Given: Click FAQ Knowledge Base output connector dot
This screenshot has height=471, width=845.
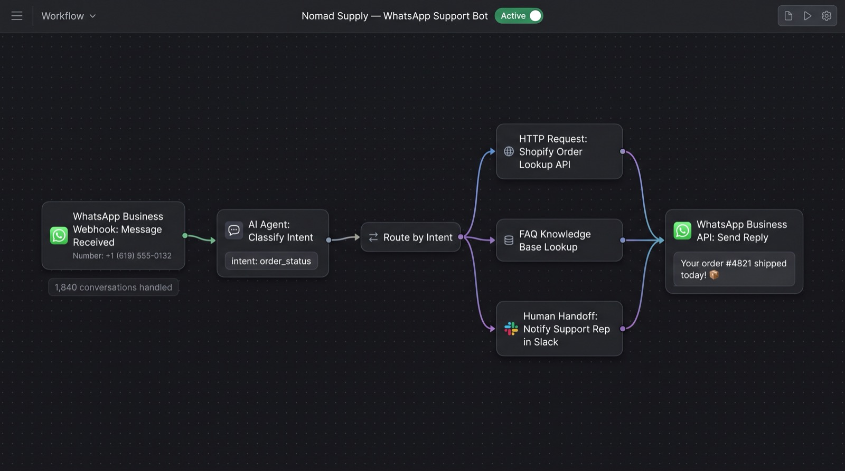Looking at the screenshot, I should click(x=623, y=240).
